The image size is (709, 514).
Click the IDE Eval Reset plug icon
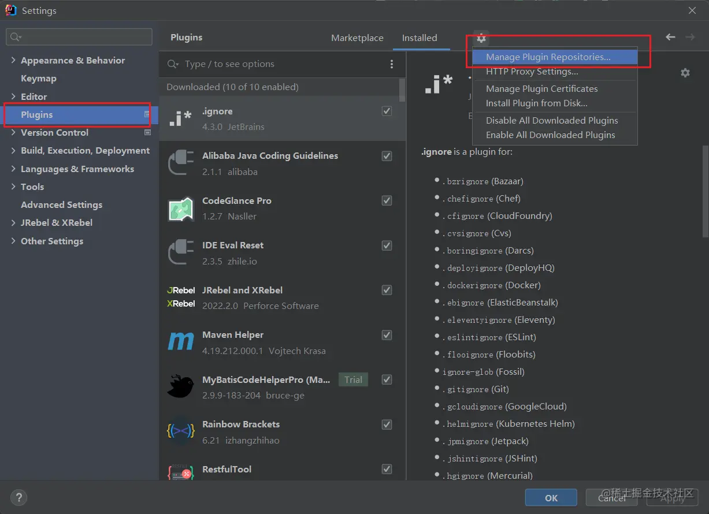click(x=180, y=253)
